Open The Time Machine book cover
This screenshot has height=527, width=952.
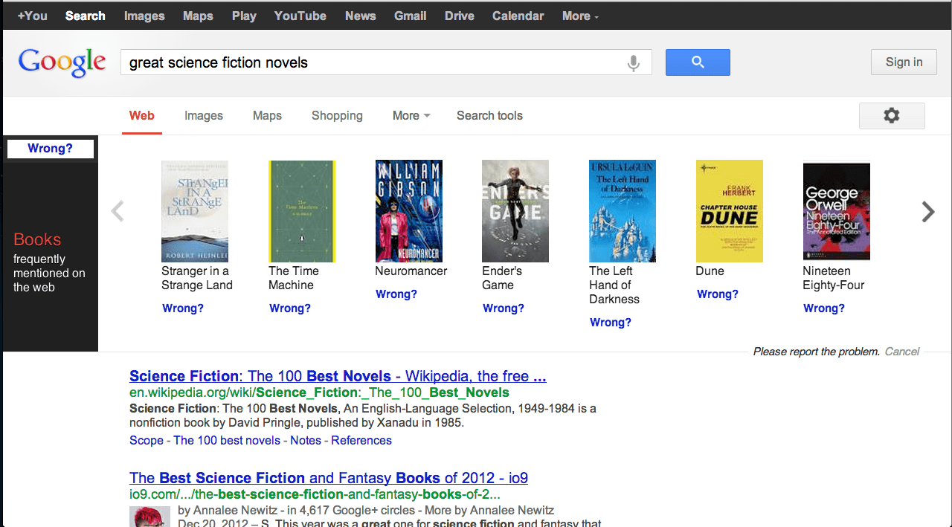[x=302, y=211]
